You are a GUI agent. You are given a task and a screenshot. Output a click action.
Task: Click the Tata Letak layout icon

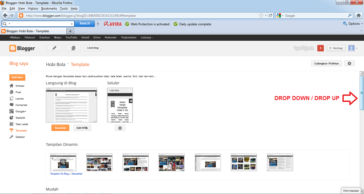[11, 124]
